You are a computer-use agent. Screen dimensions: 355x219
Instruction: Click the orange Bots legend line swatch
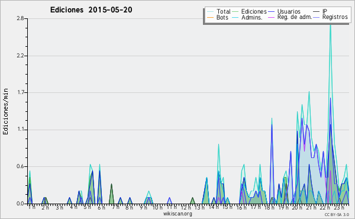(210, 17)
